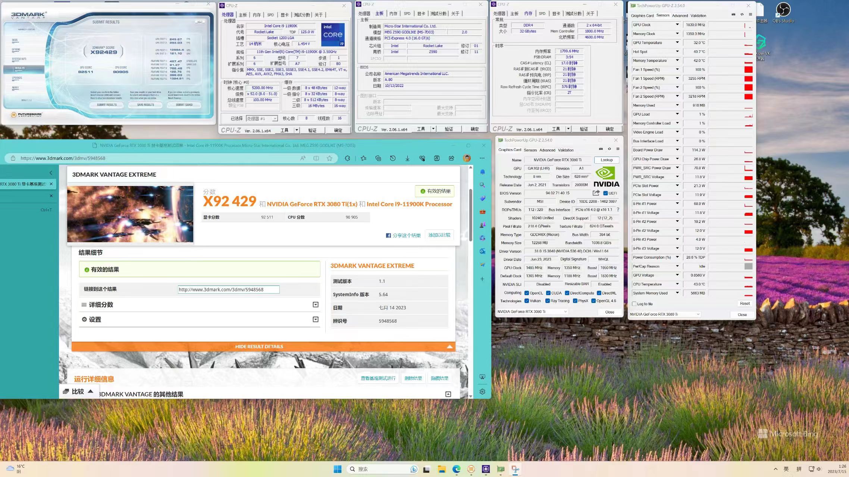
Task: Open Board Power Draw sensor dropdown
Action: [x=677, y=150]
